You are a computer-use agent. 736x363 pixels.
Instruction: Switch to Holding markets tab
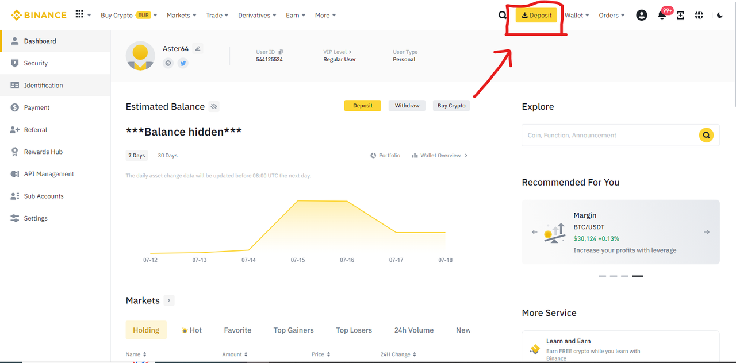146,330
